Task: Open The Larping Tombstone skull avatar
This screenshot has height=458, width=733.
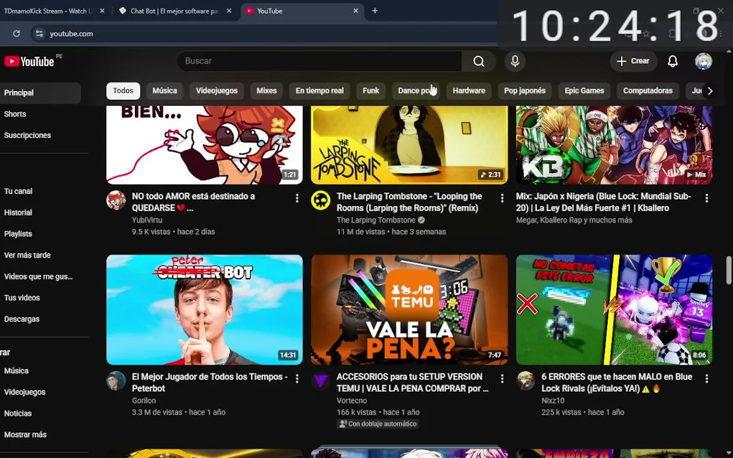Action: point(321,200)
